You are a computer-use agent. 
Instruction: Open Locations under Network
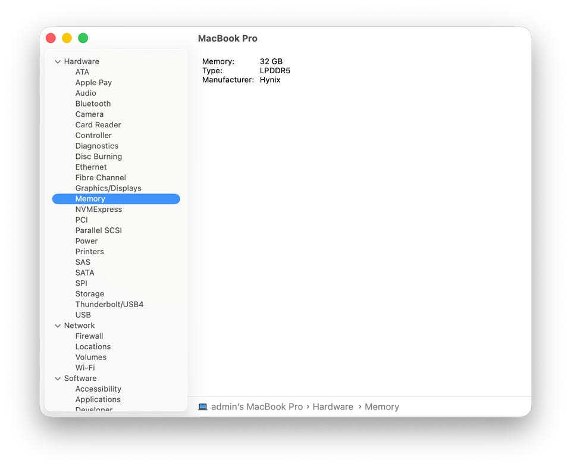click(x=93, y=347)
